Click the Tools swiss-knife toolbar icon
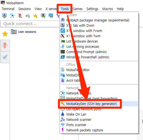Image resolution: width=143 pixels, height=140 pixels. point(20,16)
